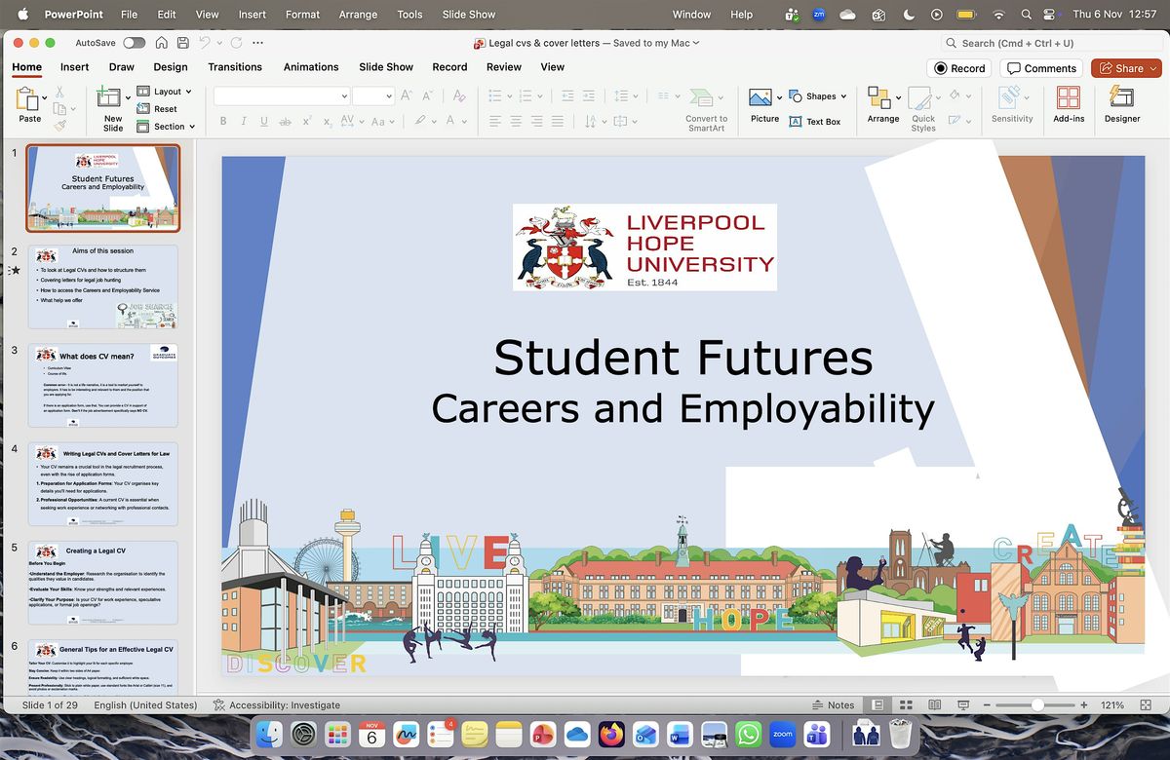This screenshot has height=760, width=1170.
Task: Select slide 4 thumbnail in the pane
Action: coord(102,482)
